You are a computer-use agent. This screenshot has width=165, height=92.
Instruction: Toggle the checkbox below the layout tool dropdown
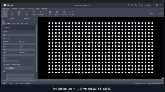3,38
